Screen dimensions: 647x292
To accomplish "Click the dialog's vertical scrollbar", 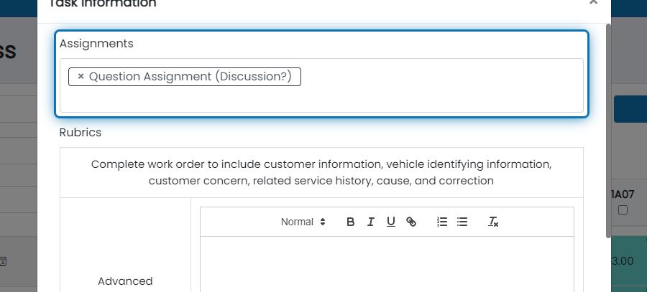I will tap(607, 131).
